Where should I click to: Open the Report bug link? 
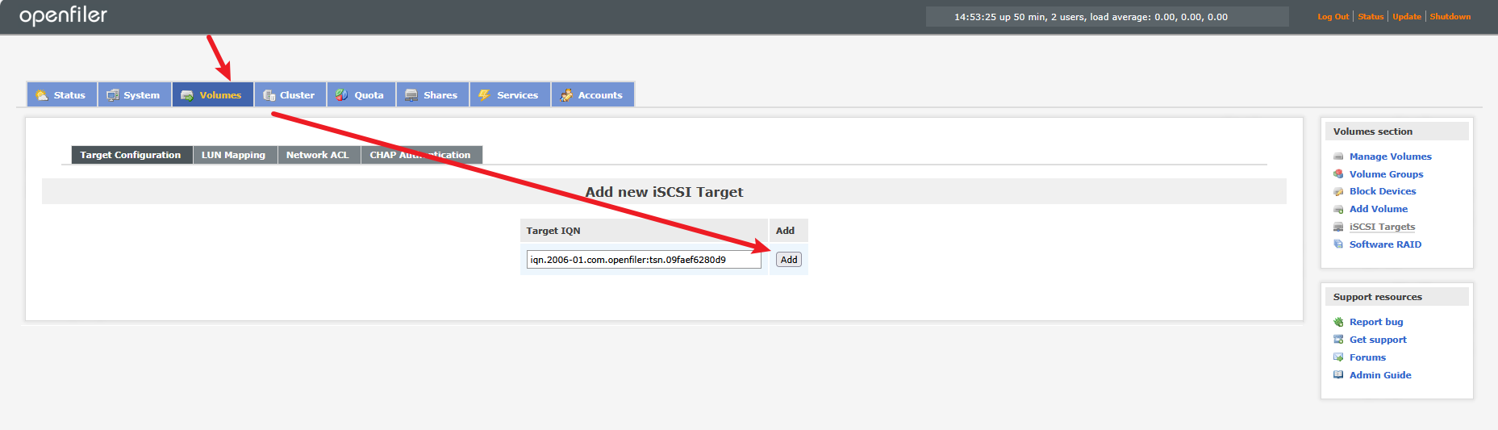point(1376,322)
